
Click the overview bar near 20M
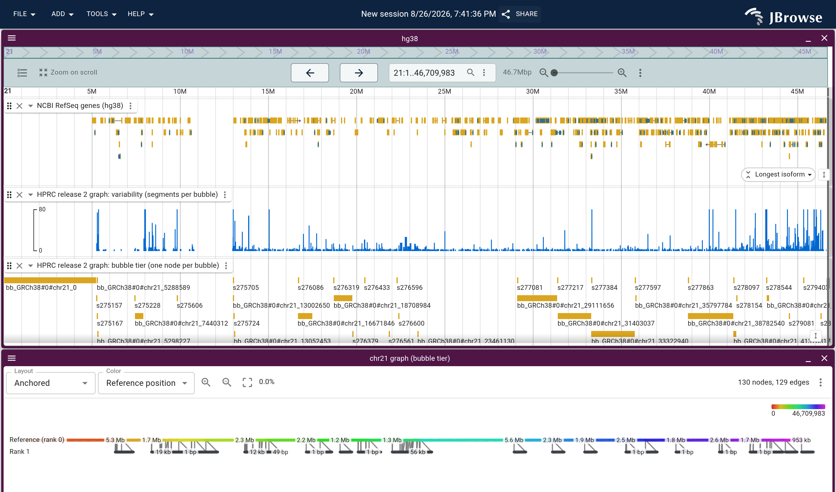[363, 52]
